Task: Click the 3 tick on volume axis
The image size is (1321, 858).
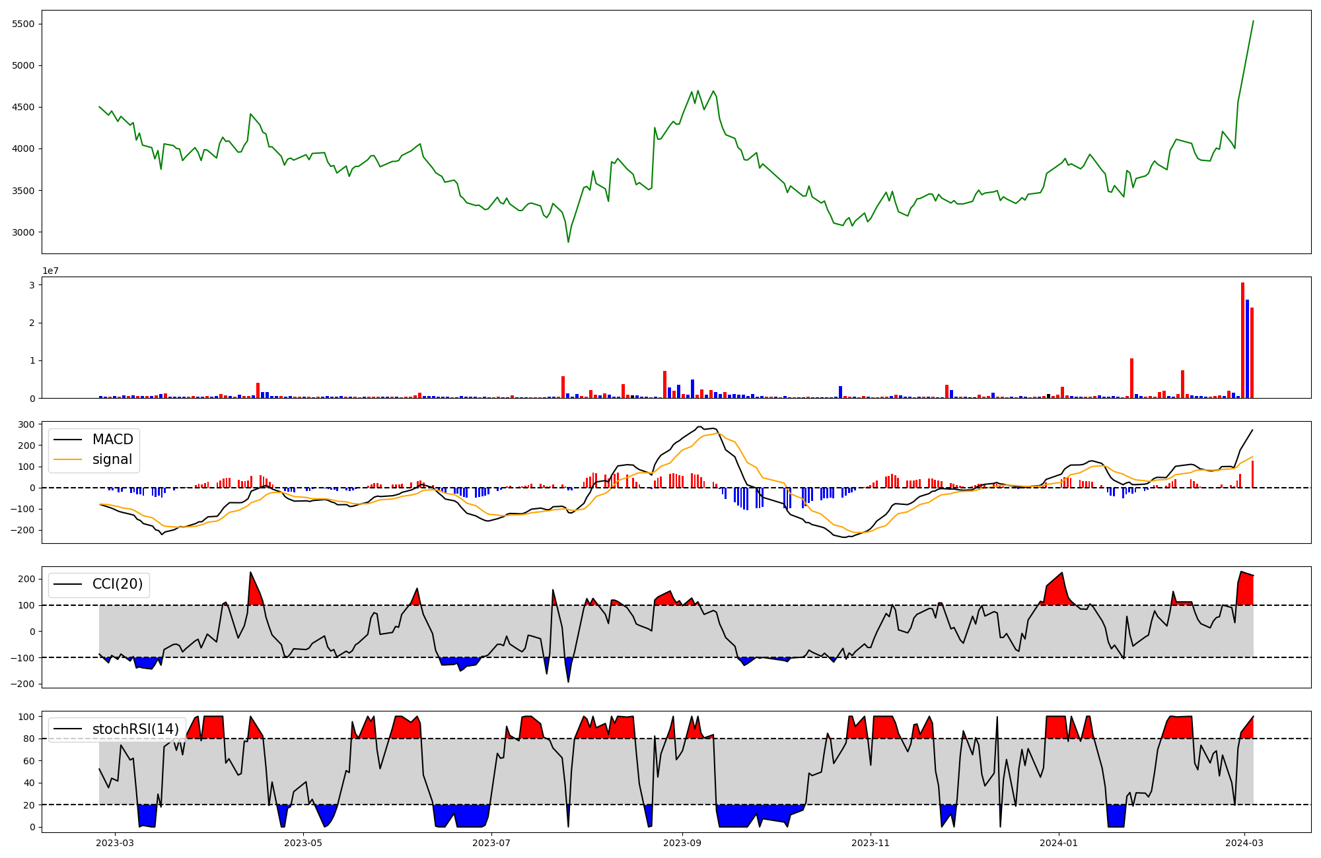Action: (x=32, y=284)
